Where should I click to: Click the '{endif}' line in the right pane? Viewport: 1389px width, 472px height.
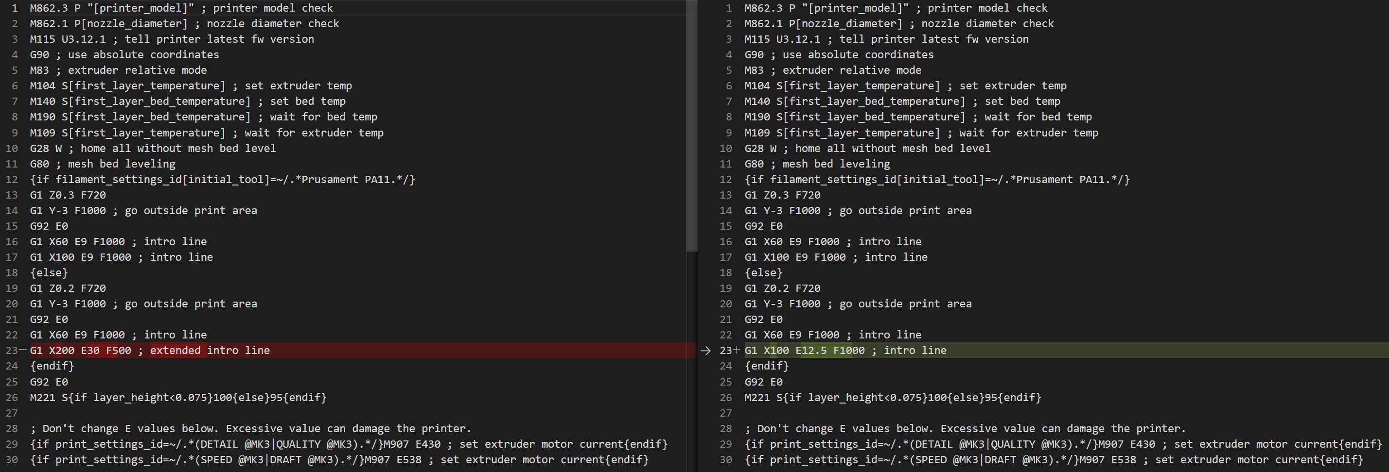[766, 366]
